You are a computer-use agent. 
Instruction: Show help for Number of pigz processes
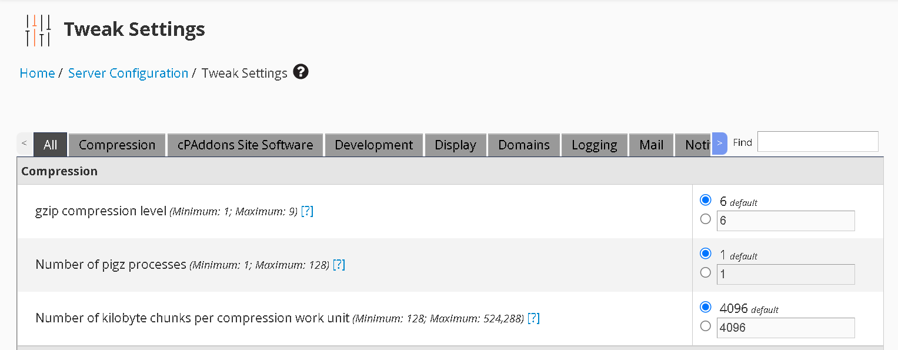[339, 265]
